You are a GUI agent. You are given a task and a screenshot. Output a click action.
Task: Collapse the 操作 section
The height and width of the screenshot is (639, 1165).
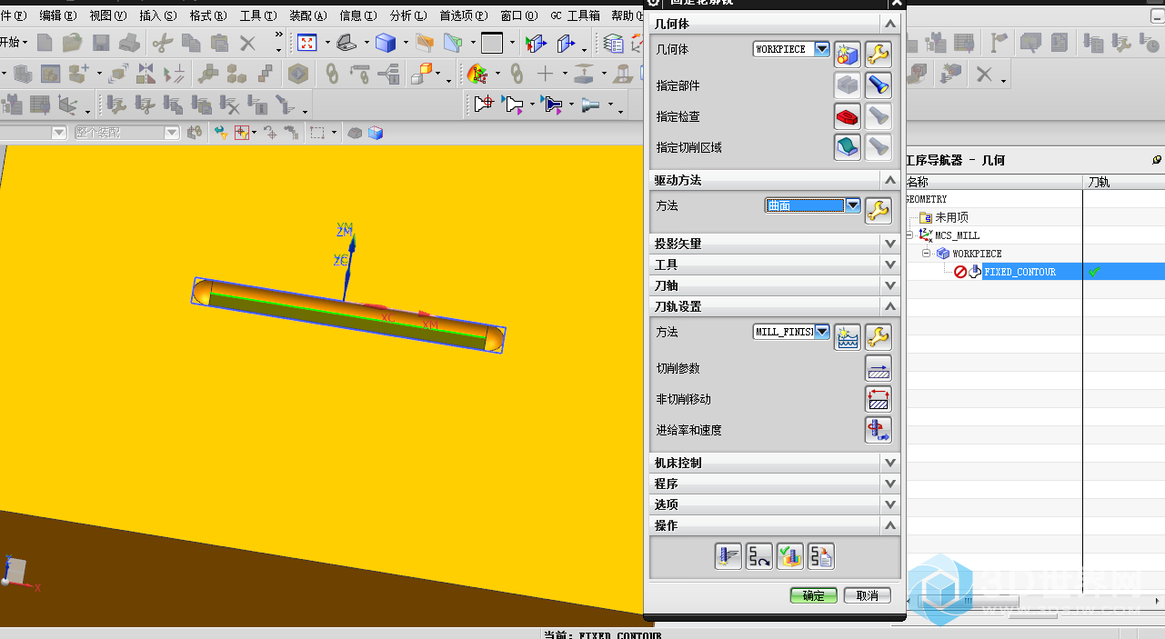tap(890, 525)
